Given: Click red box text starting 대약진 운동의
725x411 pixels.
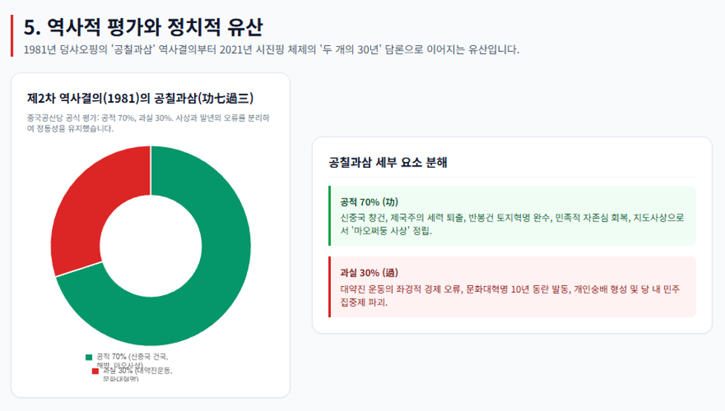Looking at the screenshot, I should coord(510,295).
